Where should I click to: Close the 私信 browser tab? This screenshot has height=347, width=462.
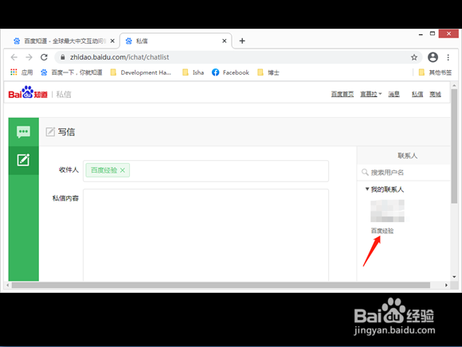point(224,41)
